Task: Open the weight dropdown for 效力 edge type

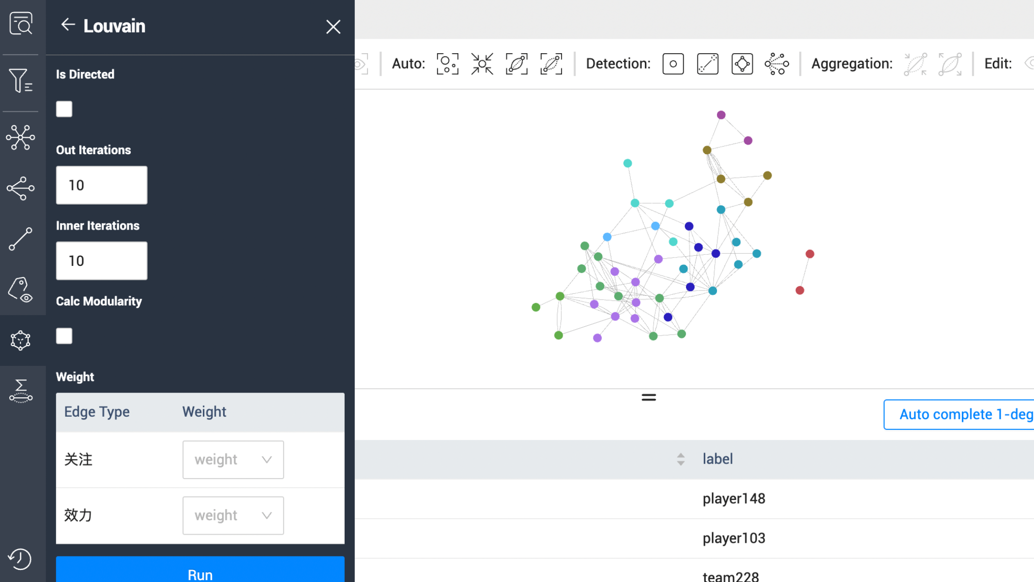Action: [233, 515]
